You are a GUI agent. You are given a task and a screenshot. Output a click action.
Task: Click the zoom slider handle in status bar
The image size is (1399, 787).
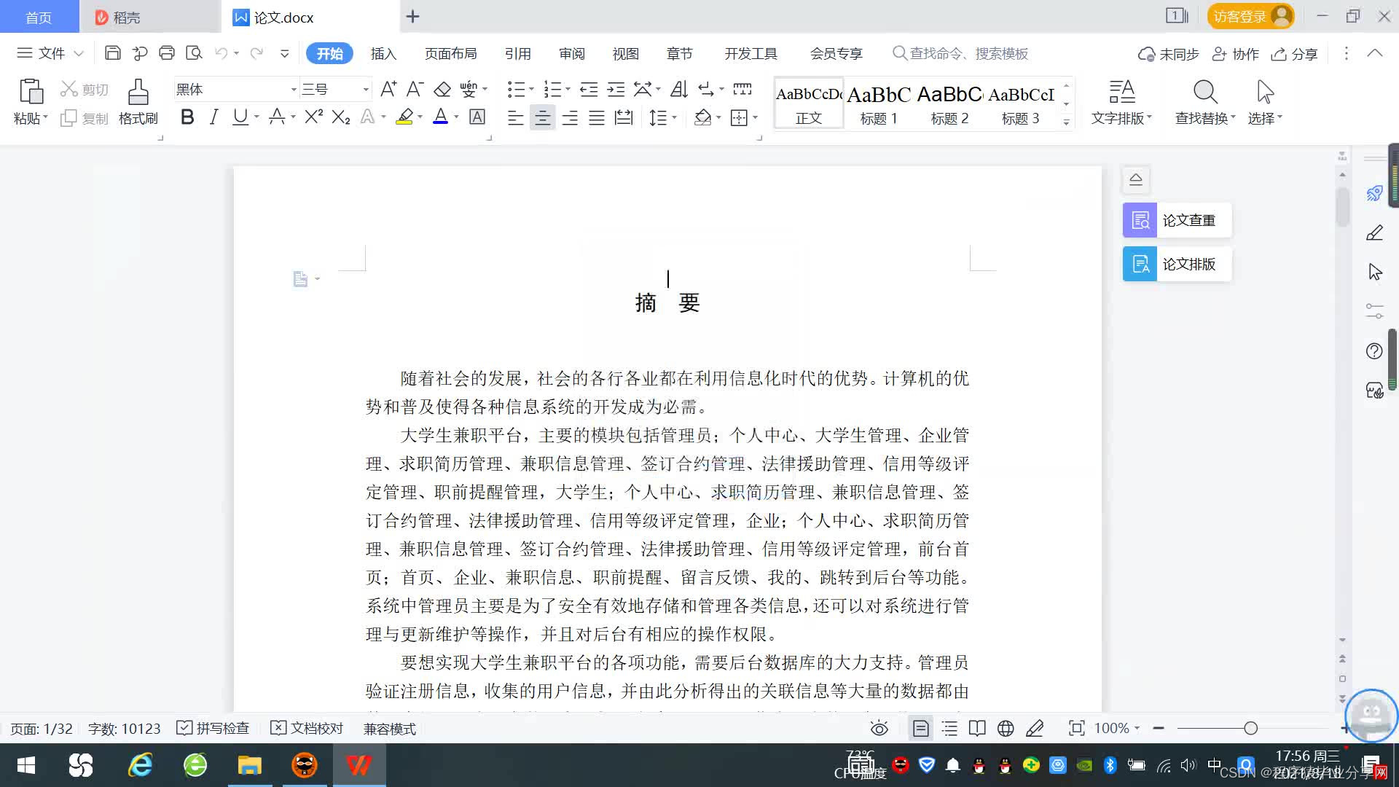coord(1250,728)
